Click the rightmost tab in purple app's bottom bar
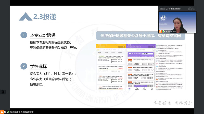204x114 pixels. pyautogui.click(x=151, y=89)
